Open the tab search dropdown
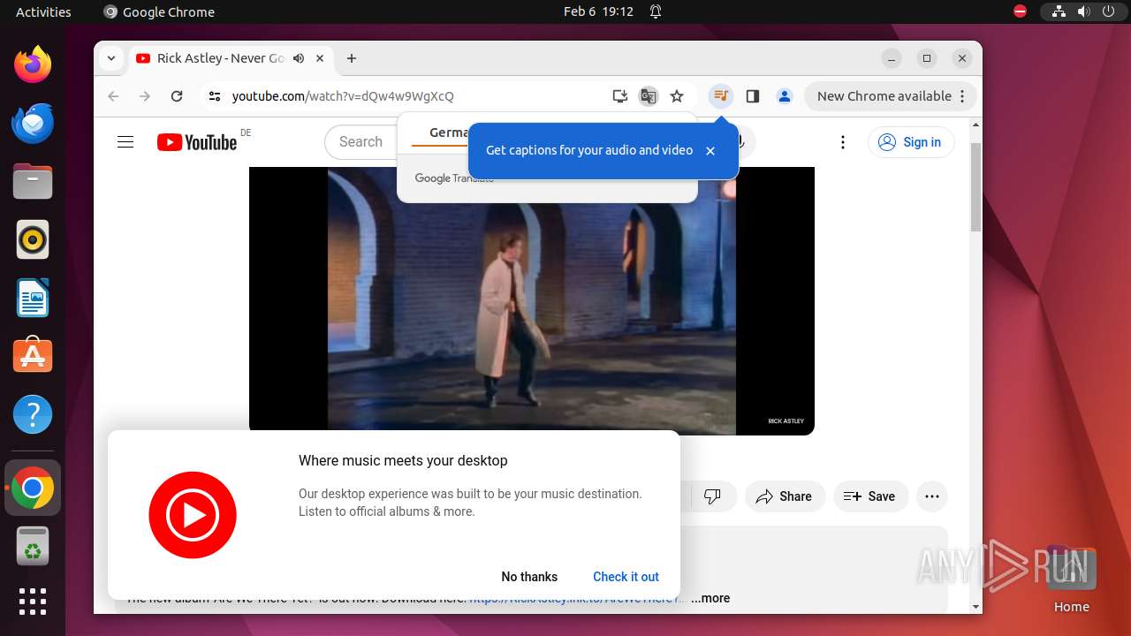 [111, 58]
